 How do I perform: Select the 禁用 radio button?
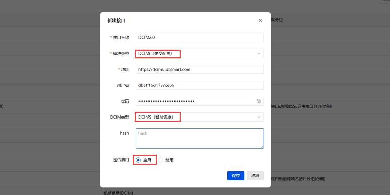coord(161,160)
